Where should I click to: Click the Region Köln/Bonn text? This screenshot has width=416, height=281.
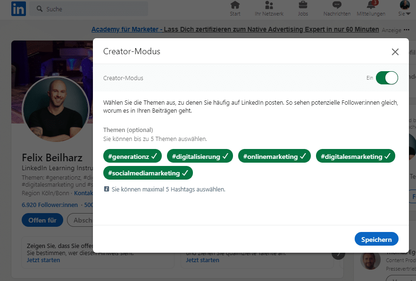coord(45,193)
